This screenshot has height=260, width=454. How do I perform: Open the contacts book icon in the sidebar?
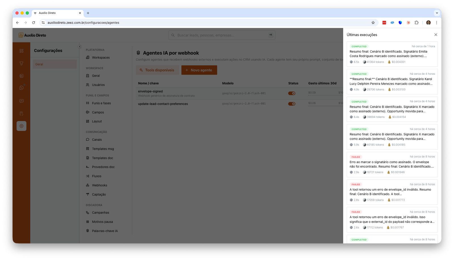[x=21, y=76]
